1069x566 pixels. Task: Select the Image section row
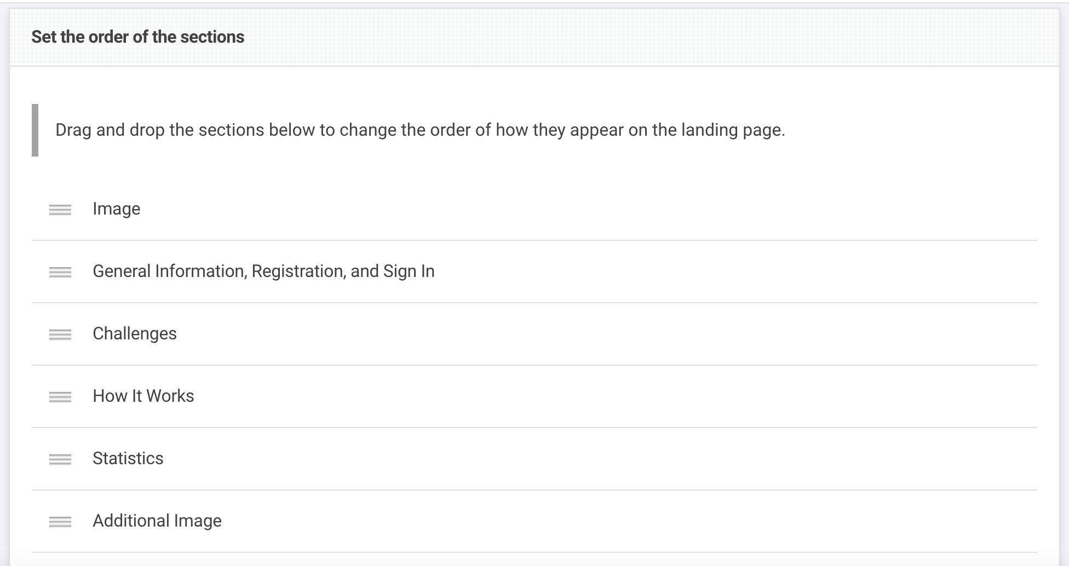click(x=117, y=209)
